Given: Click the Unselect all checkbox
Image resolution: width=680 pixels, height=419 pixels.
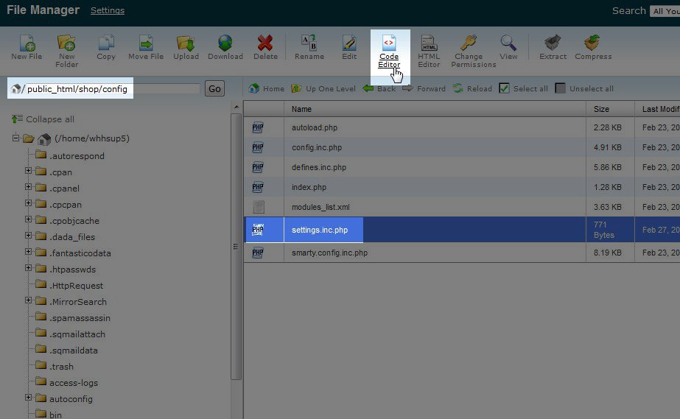Looking at the screenshot, I should 561,88.
